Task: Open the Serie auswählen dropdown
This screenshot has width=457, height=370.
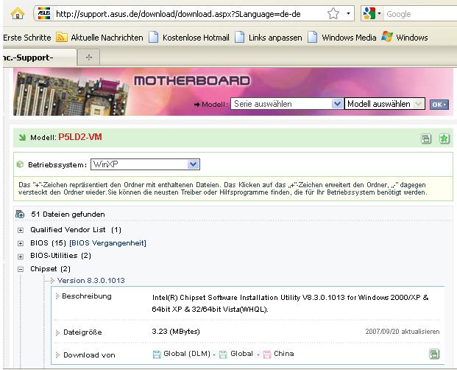Action: pyautogui.click(x=286, y=104)
